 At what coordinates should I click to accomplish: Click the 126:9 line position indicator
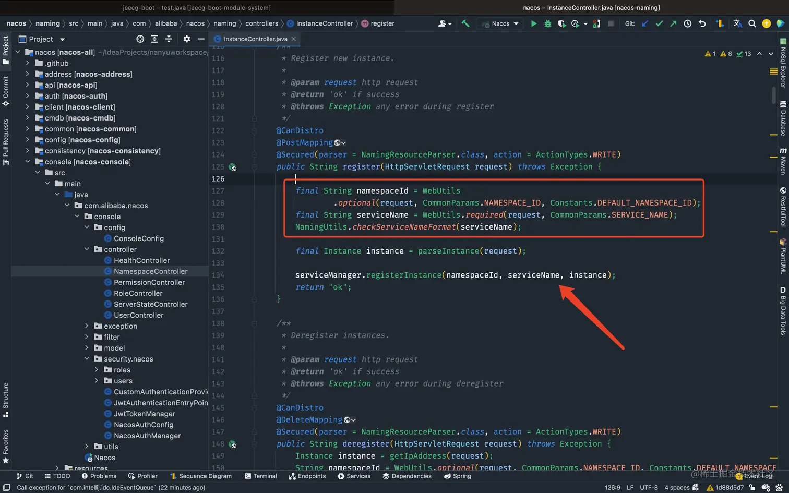(x=613, y=488)
